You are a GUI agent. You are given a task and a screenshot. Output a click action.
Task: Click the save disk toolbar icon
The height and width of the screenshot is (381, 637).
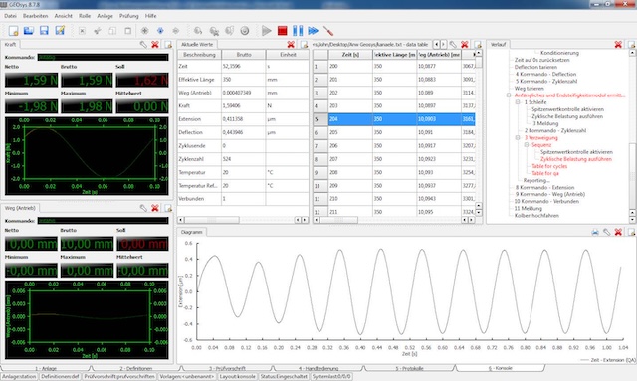(44, 31)
